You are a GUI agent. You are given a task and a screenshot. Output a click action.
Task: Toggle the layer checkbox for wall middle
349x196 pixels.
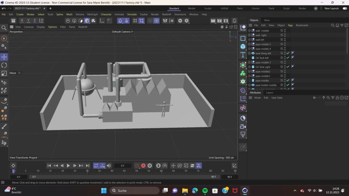282,31
